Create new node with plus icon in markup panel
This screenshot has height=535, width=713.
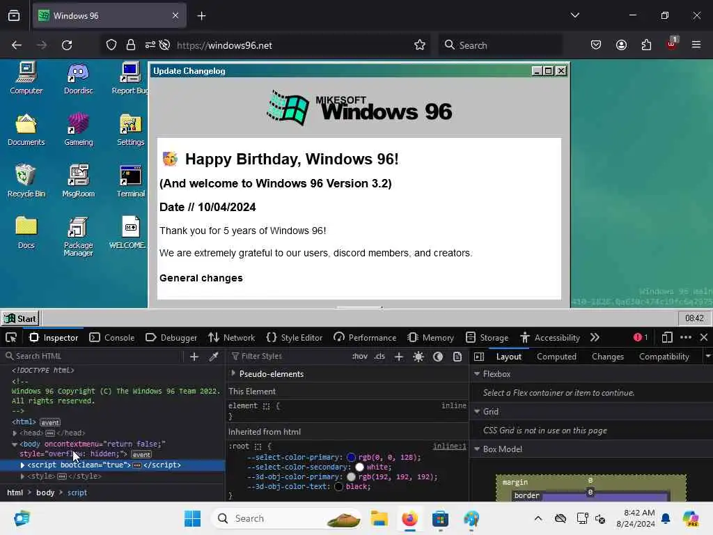pos(194,357)
